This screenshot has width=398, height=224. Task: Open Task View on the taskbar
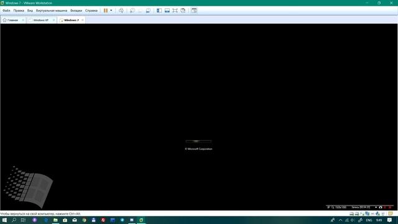tap(24, 220)
